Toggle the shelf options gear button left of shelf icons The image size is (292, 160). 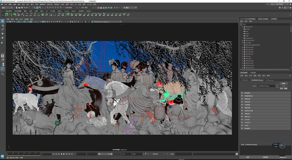pyautogui.click(x=2, y=15)
